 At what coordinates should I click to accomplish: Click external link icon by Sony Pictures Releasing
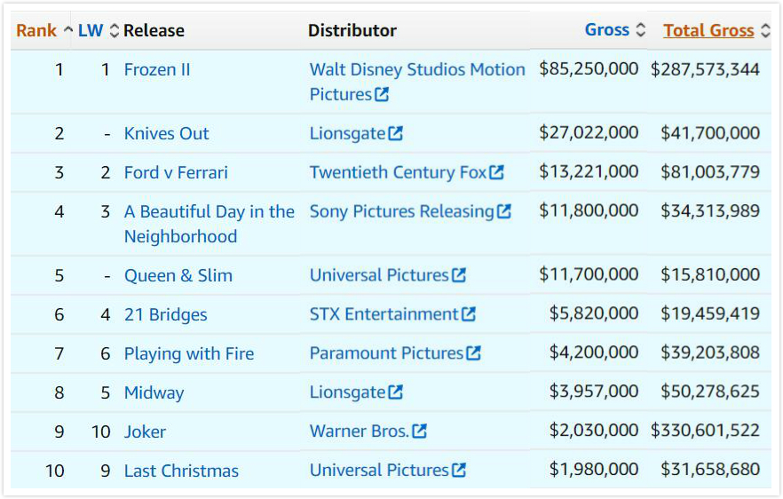pos(504,212)
